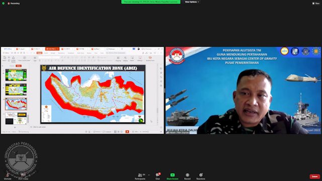Open the Chat panel
Viewport: 322px width, 181px height.
point(157,176)
